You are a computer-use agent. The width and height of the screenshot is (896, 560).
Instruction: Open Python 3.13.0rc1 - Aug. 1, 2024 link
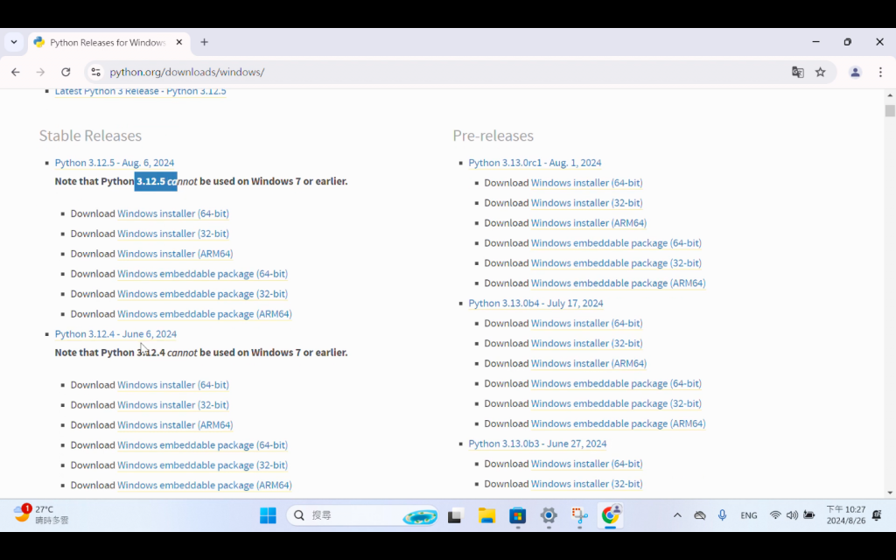[535, 163]
